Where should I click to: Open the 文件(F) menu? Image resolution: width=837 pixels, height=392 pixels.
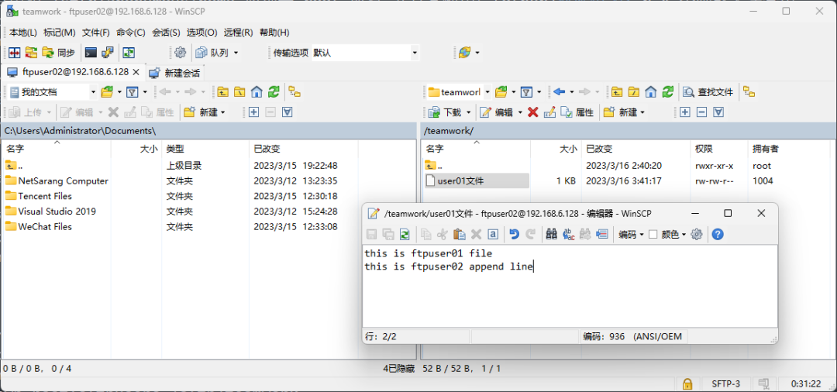[x=95, y=32]
